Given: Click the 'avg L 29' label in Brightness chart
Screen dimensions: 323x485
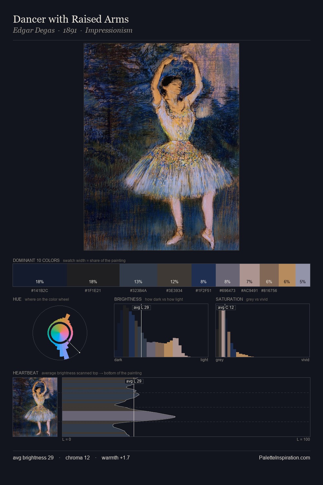Looking at the screenshot, I should click(x=141, y=307).
